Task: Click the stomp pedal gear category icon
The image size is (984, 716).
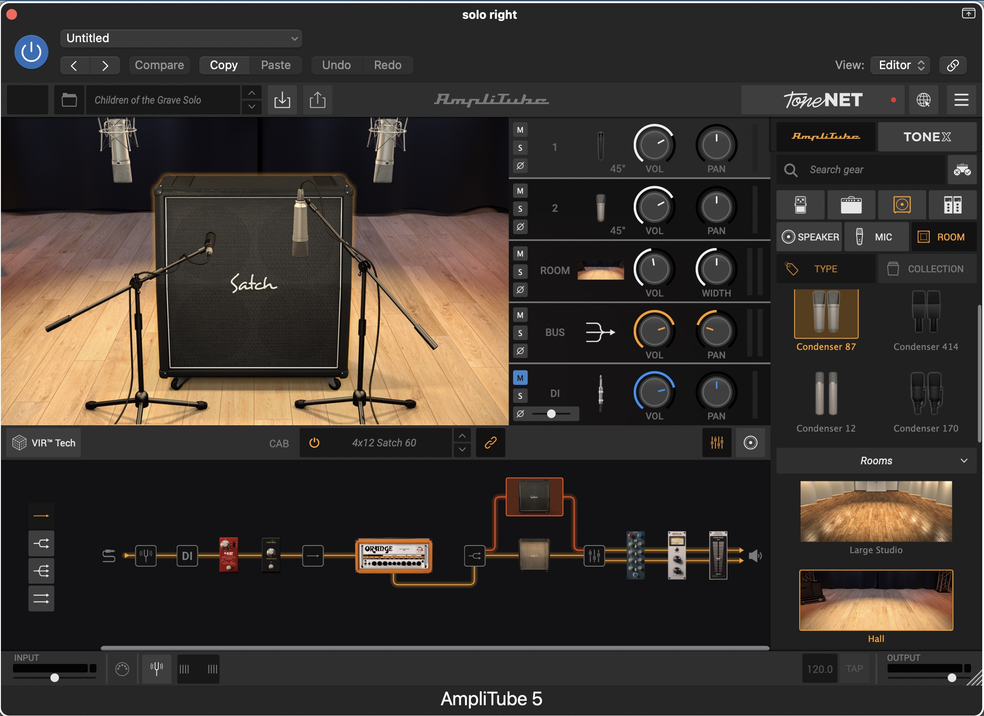Action: click(801, 205)
